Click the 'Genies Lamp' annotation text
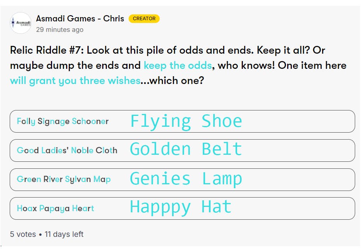 [186, 179]
